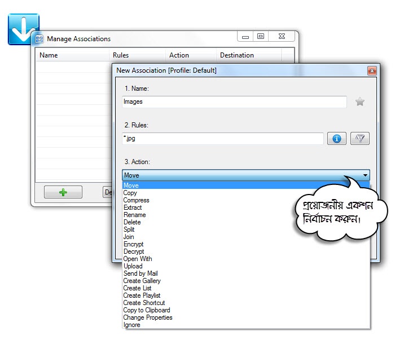Click the partially hidden De button

[108, 192]
